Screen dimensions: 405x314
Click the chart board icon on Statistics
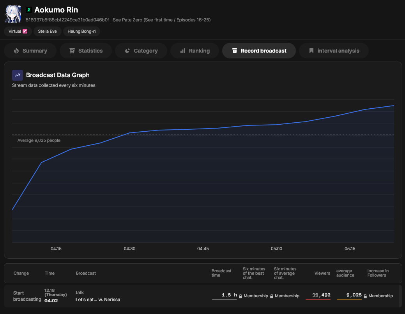tap(72, 51)
